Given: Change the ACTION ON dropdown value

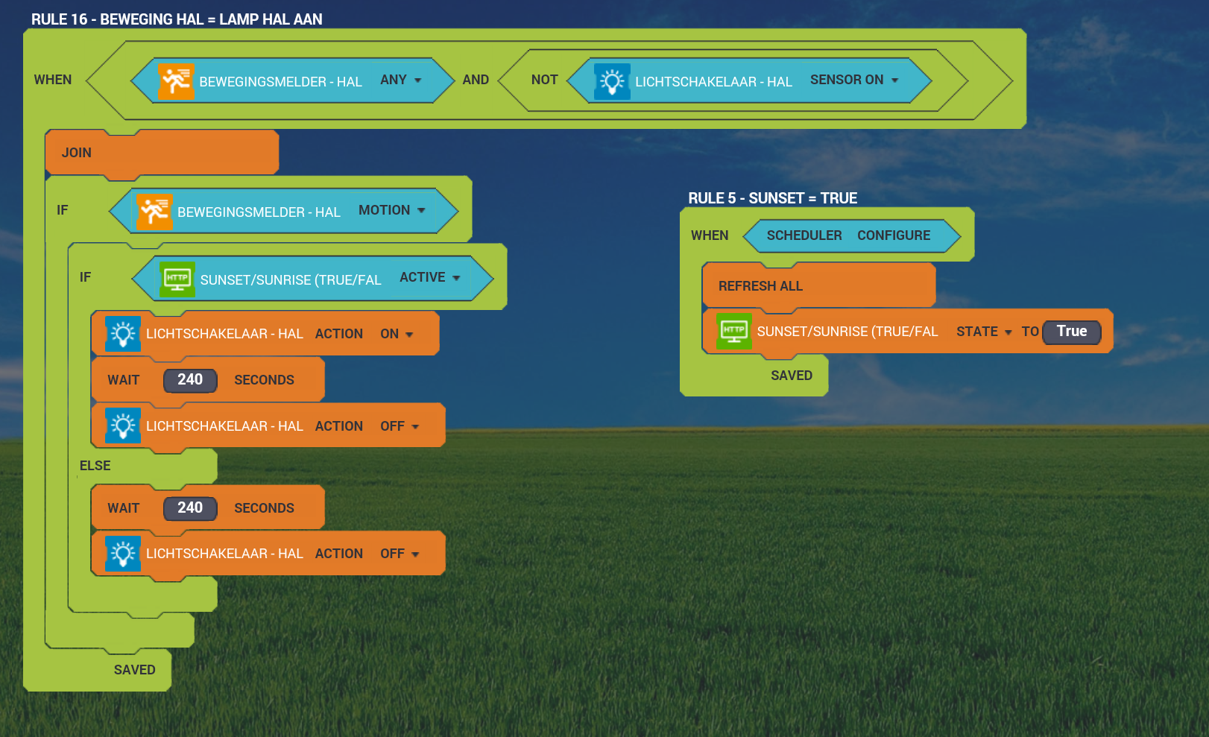Looking at the screenshot, I should pyautogui.click(x=397, y=335).
